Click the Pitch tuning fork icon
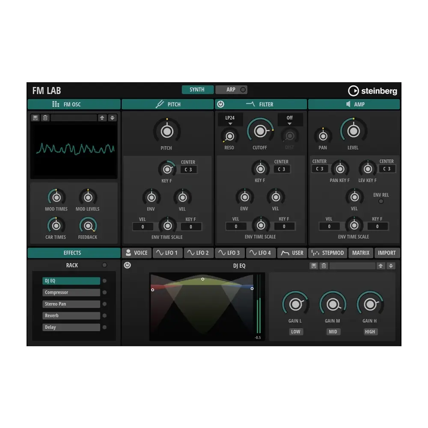Screen dimensions: 428x428 pos(160,104)
